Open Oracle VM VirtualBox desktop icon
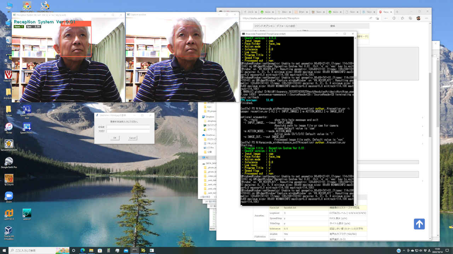This screenshot has width=453, height=254. pyautogui.click(x=8, y=231)
